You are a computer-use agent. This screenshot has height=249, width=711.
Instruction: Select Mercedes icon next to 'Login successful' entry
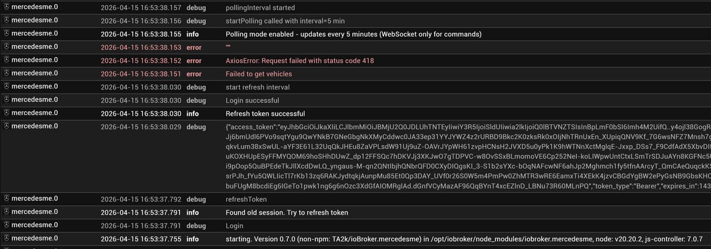coord(7,100)
